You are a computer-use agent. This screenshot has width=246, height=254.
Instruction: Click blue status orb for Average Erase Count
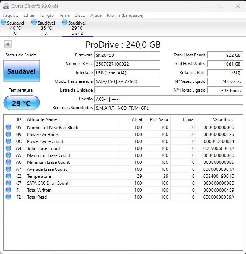(x=8, y=169)
